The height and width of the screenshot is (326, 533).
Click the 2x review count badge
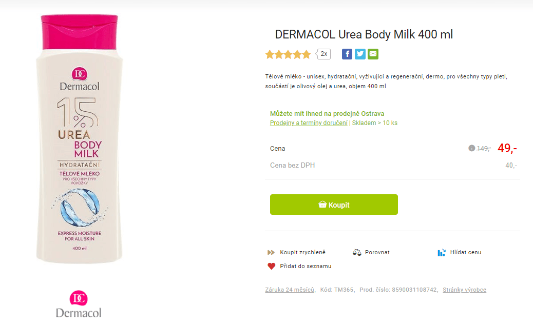[x=322, y=54]
